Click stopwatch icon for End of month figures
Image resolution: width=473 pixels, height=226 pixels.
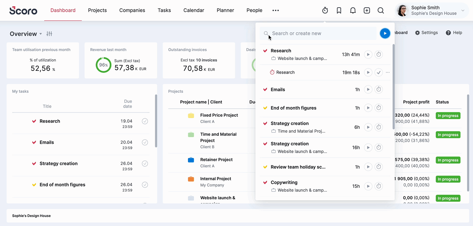tap(379, 108)
